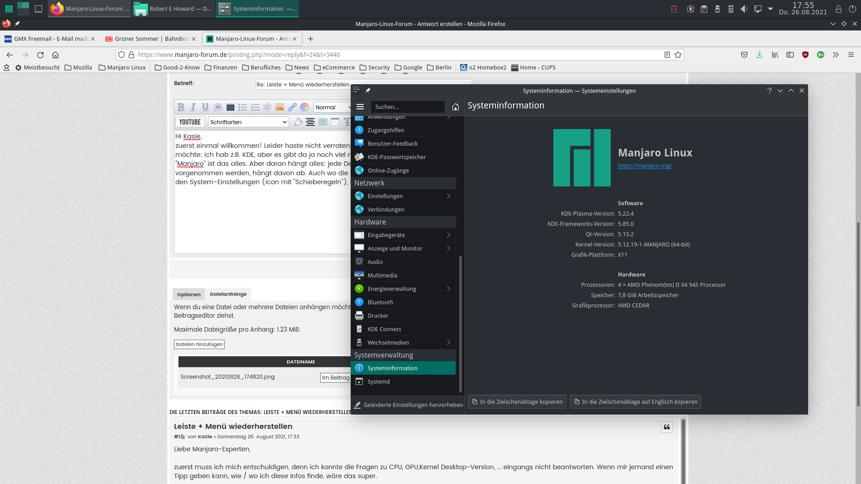Bookmark this page with star icon
Viewport: 861px width, 484px height.
(x=678, y=55)
